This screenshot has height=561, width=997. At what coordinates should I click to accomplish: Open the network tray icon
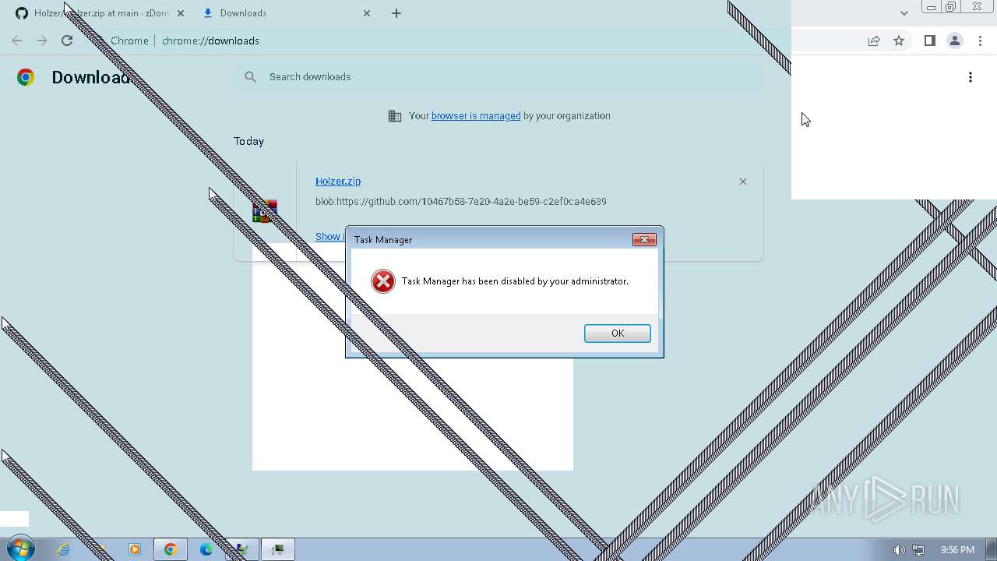point(918,550)
